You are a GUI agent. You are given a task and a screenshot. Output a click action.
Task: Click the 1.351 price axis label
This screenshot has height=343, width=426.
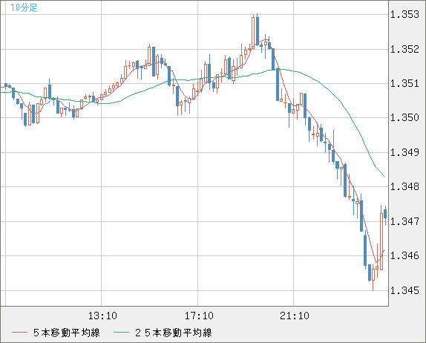click(404, 83)
